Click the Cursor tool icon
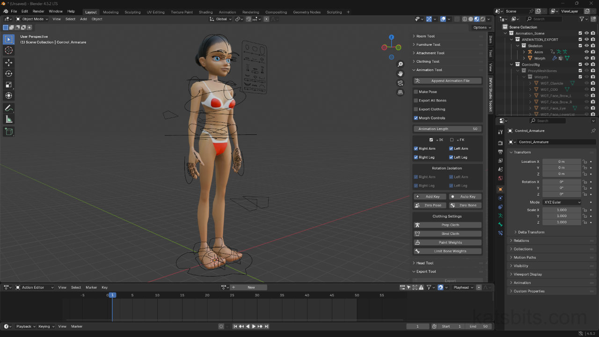Screen dimensions: 599x337 8,50
